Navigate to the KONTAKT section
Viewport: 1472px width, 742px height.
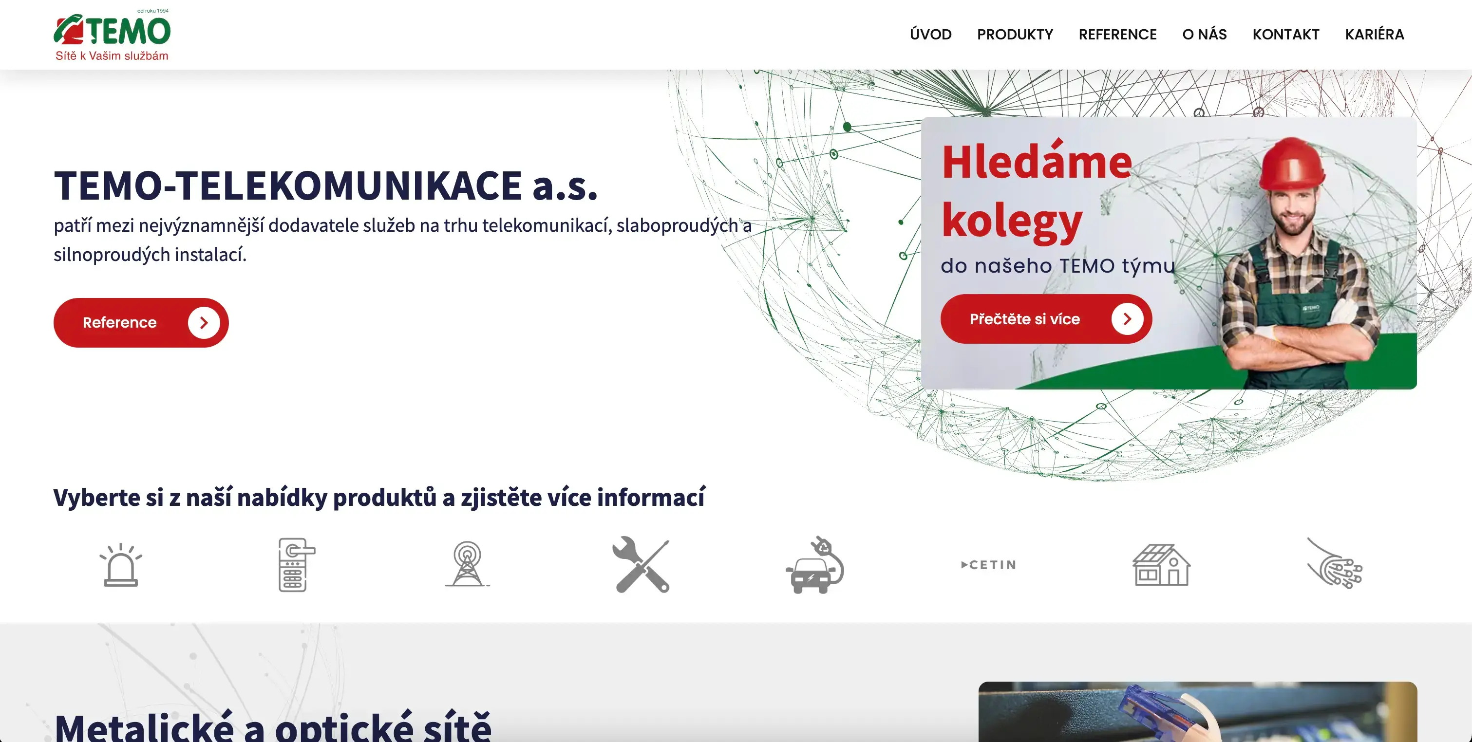[x=1285, y=34]
